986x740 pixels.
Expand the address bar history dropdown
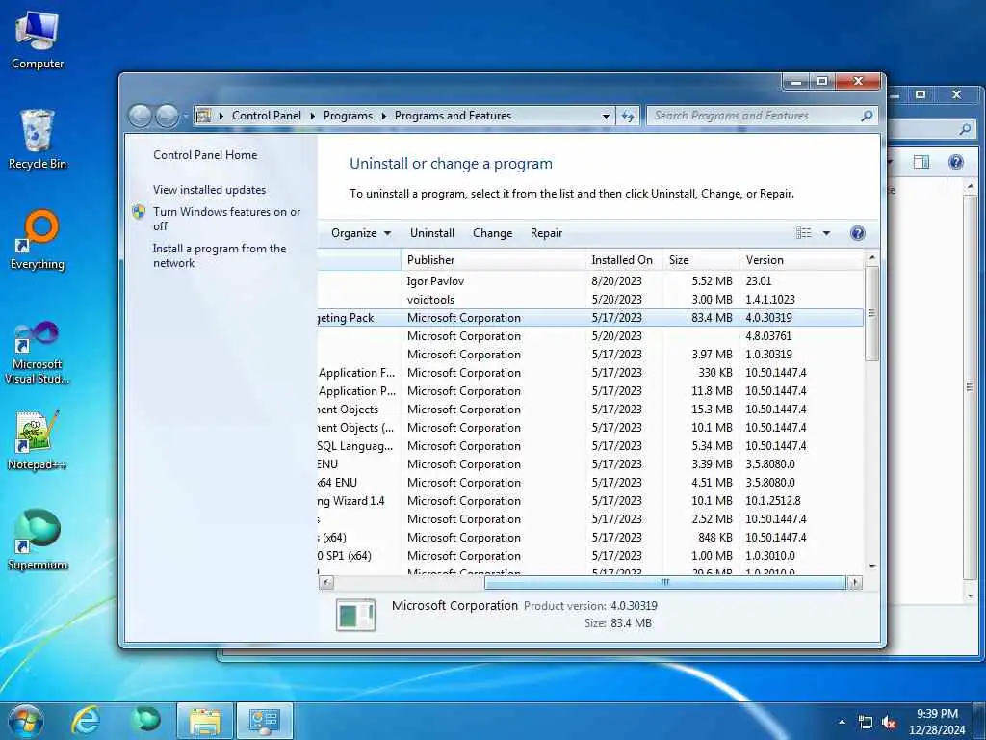click(x=606, y=116)
